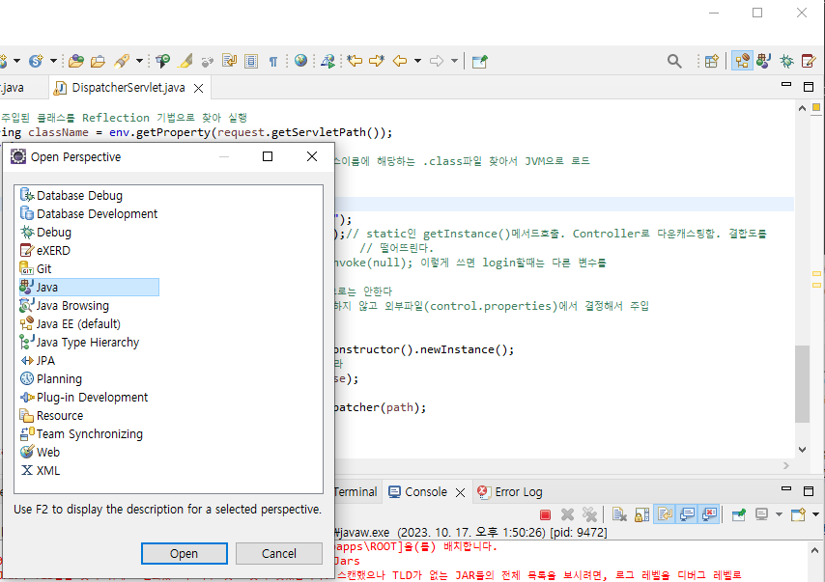825x582 pixels.
Task: Switch to the eXERD perspective toolbar icon
Action: [809, 61]
